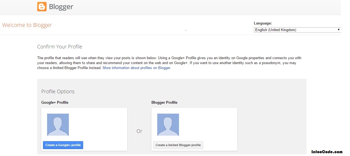
Task: Click the orange Blogger logo icon
Action: [x=42, y=7]
